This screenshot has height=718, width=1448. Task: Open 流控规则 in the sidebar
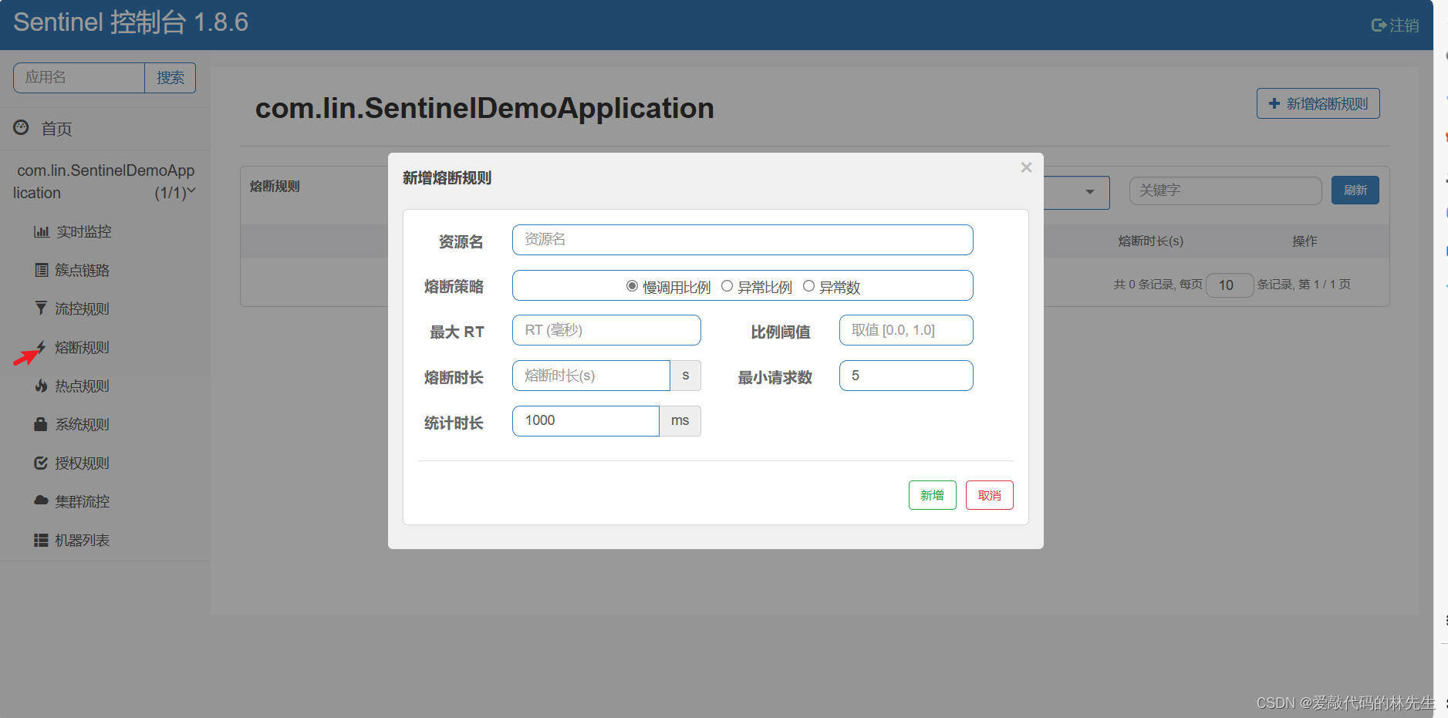coord(83,308)
